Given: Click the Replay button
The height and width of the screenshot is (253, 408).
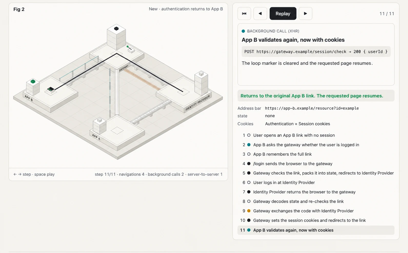Looking at the screenshot, I should 283,14.
